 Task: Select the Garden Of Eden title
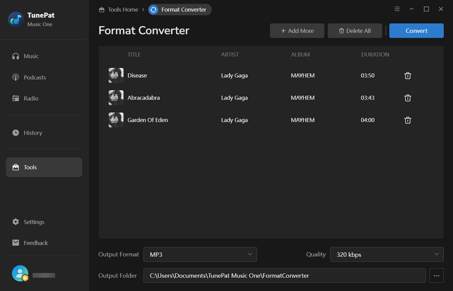[147, 120]
